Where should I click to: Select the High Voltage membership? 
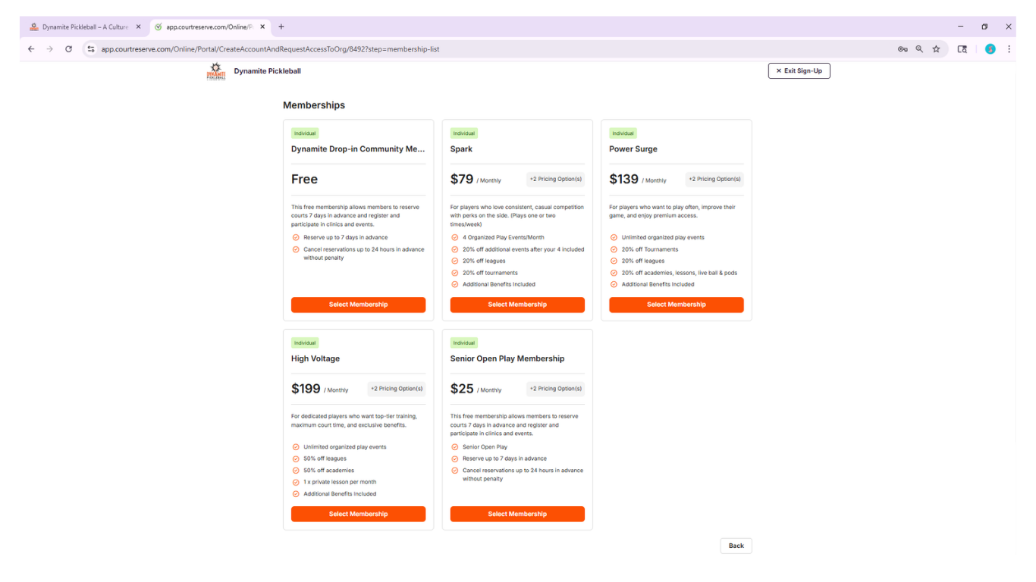pos(358,514)
